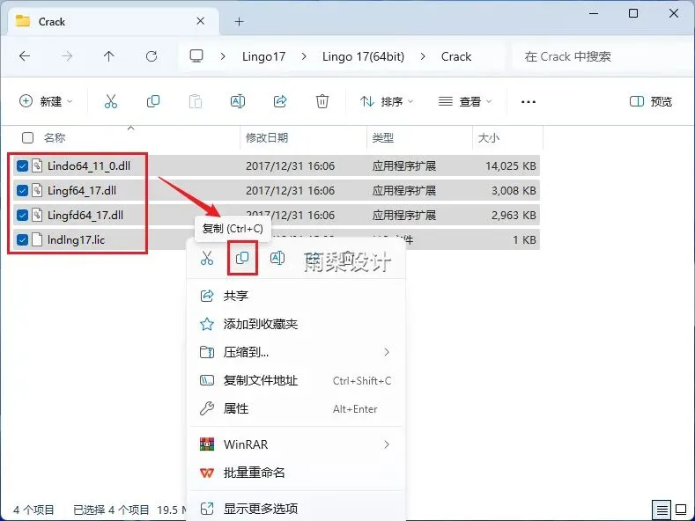Select 显示更多选项 in context menu

(296, 509)
